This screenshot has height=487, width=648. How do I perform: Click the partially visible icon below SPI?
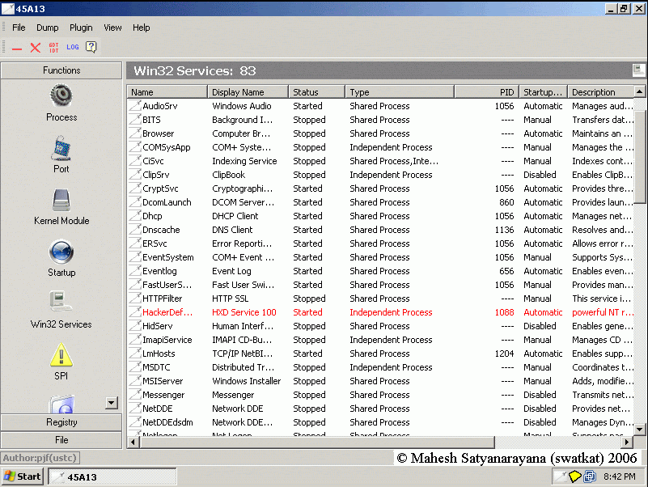[x=61, y=404]
